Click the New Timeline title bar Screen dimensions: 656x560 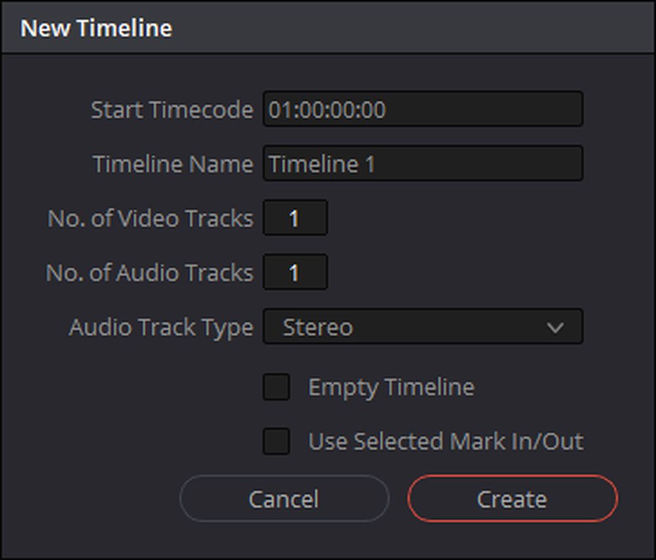pos(328,28)
